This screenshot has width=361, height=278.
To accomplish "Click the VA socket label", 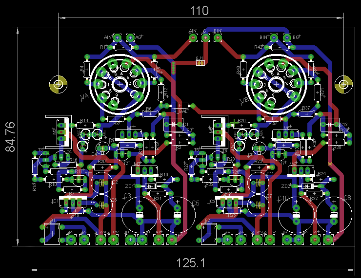I will 84,97.
